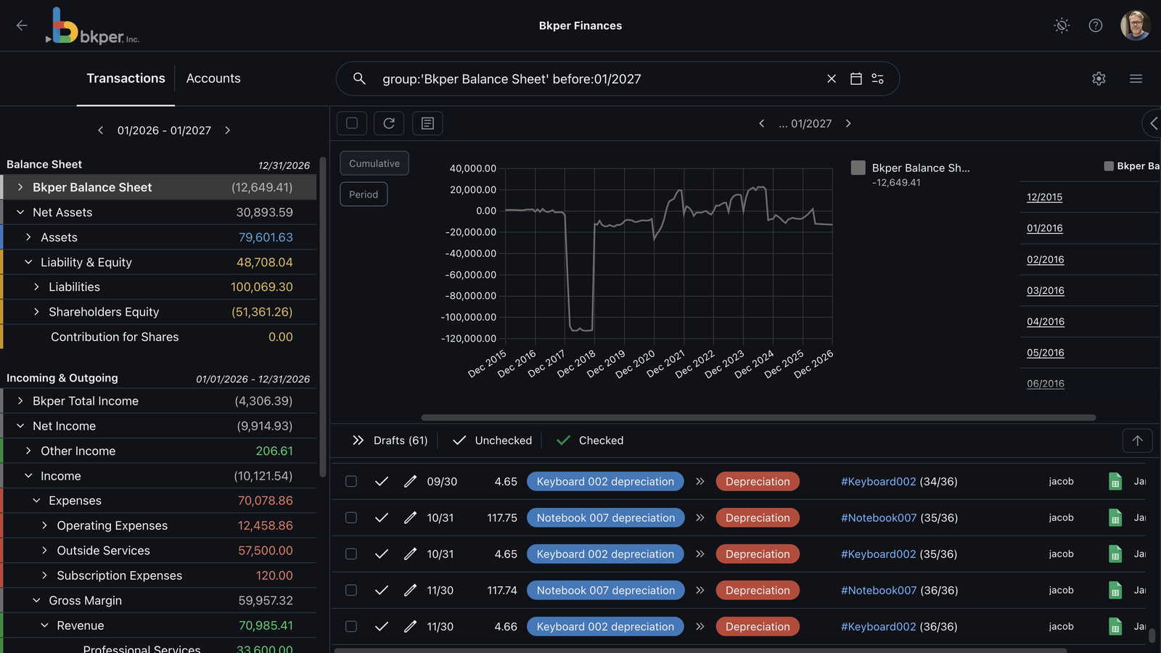
Task: Uncheck the 09/30 transaction checkmark
Action: tap(382, 481)
